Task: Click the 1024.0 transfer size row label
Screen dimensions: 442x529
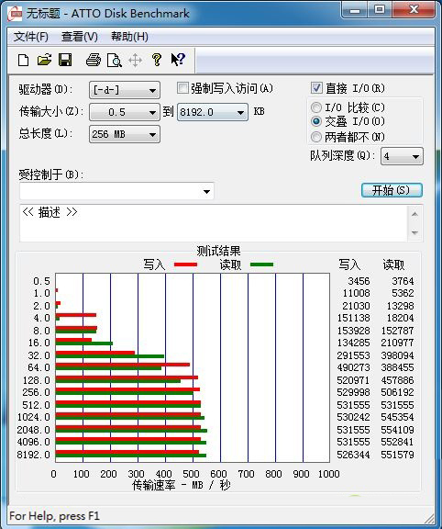Action: pos(34,417)
